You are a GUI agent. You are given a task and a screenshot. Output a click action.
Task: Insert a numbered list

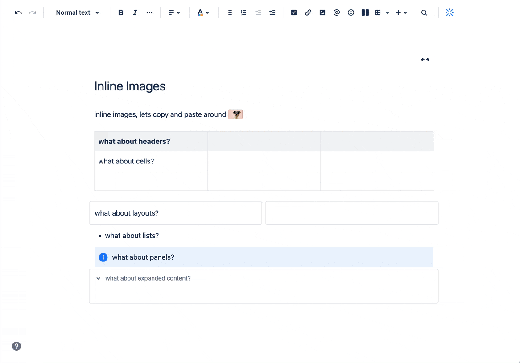pos(243,12)
